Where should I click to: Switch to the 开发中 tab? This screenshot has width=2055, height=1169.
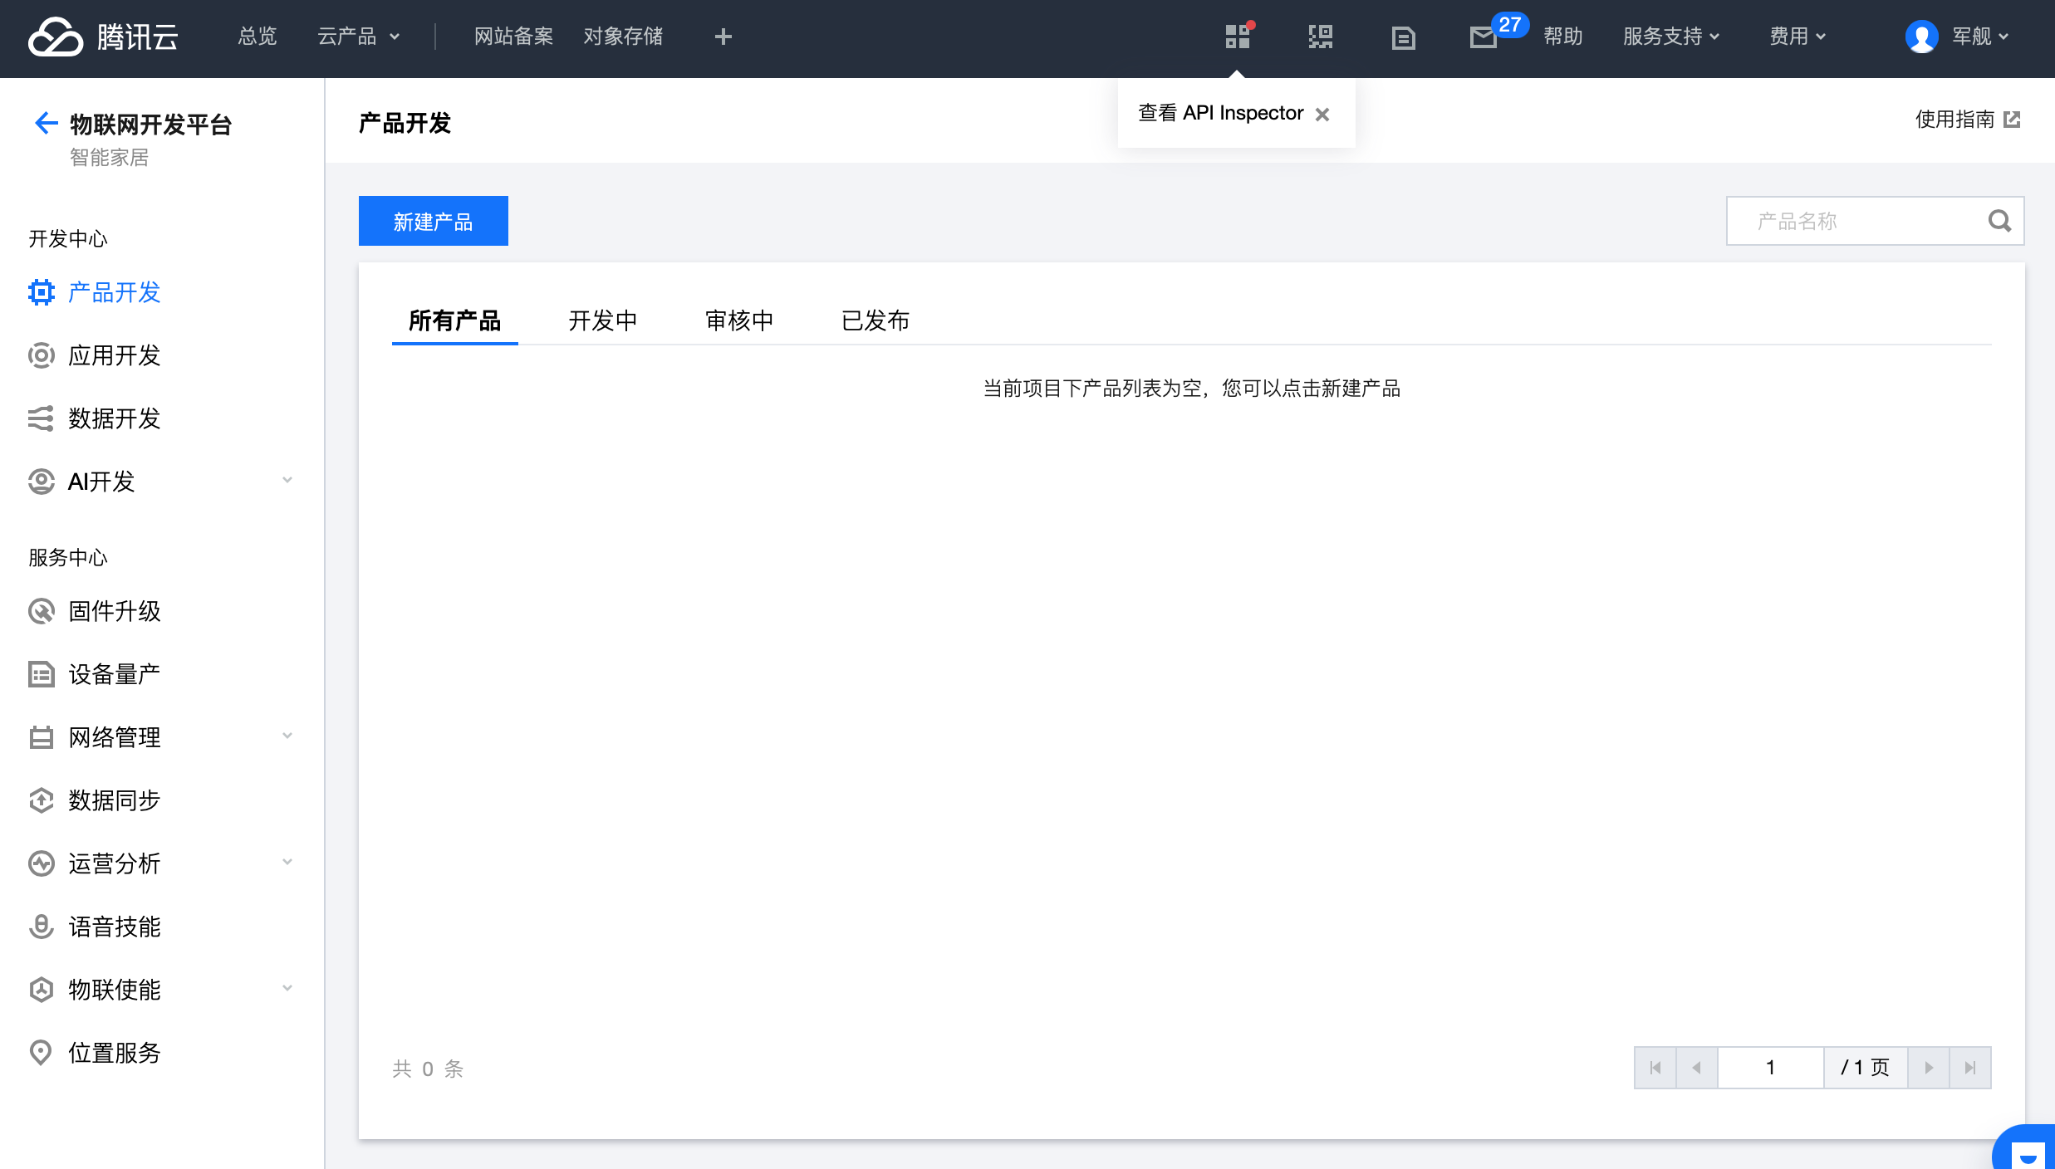tap(602, 320)
